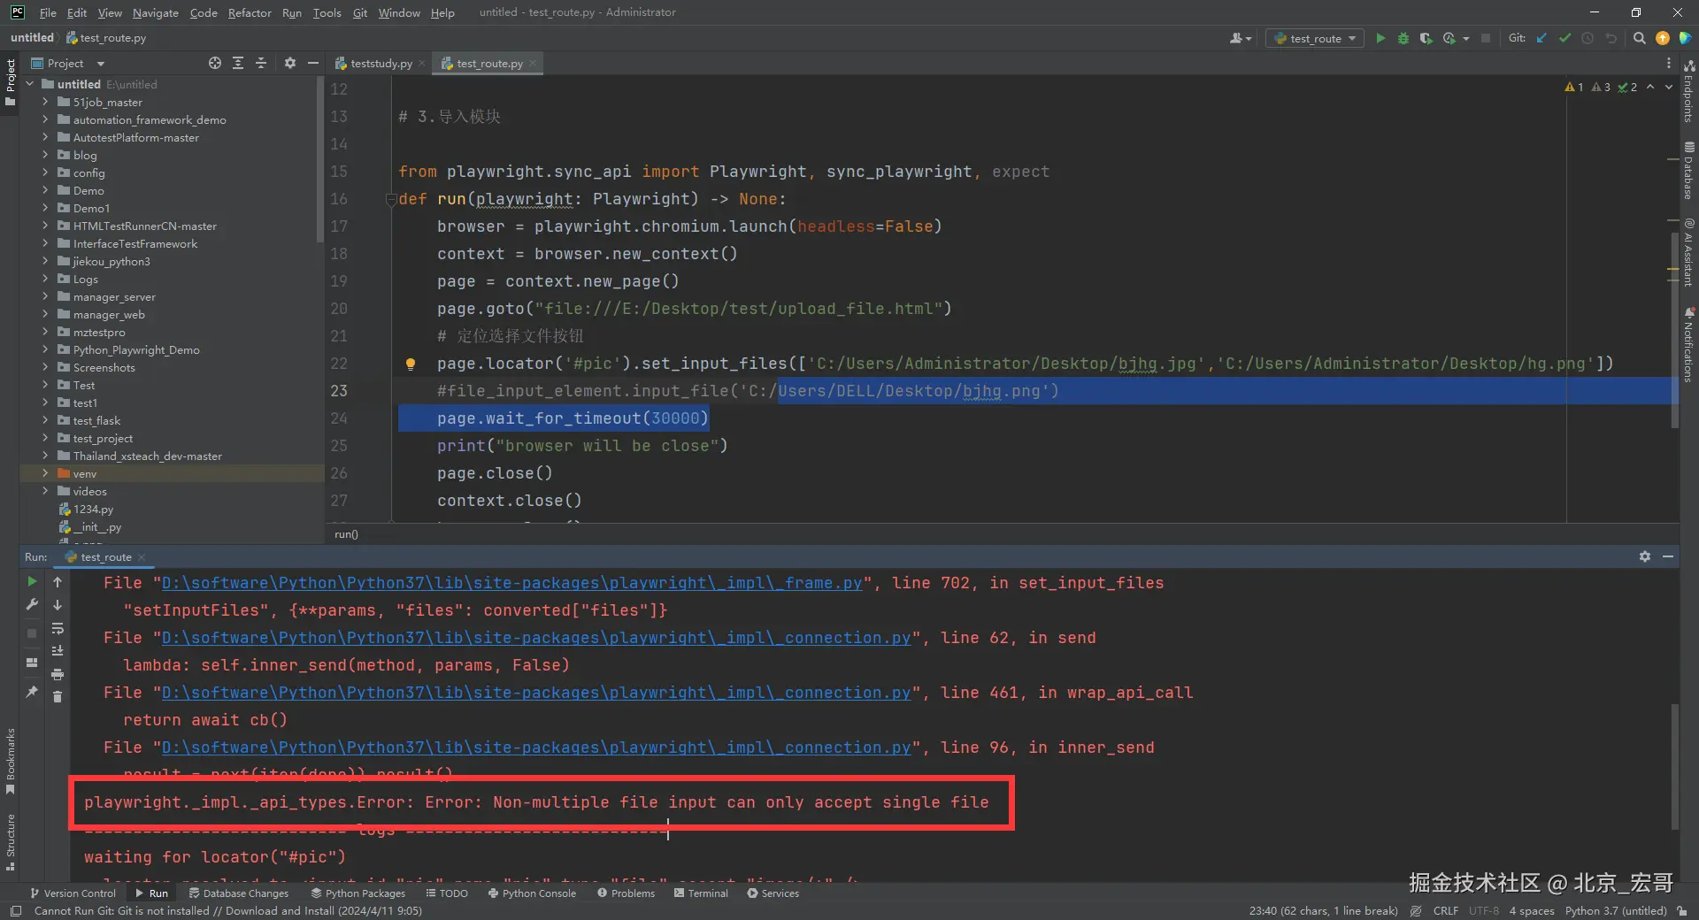
Task: Run the test_route configuration from toolbar
Action: point(1380,38)
